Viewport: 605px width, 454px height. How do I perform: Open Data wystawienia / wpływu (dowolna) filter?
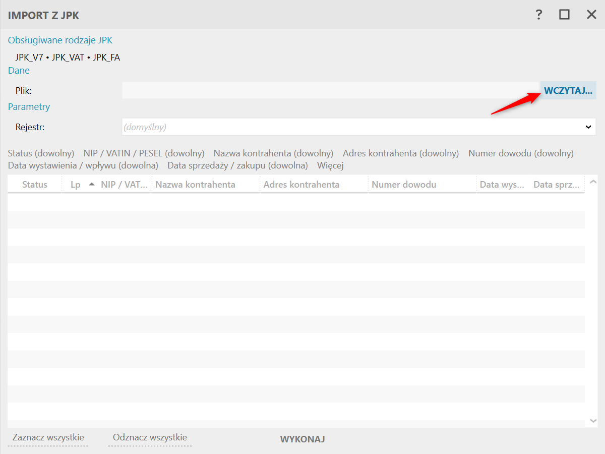click(x=83, y=165)
